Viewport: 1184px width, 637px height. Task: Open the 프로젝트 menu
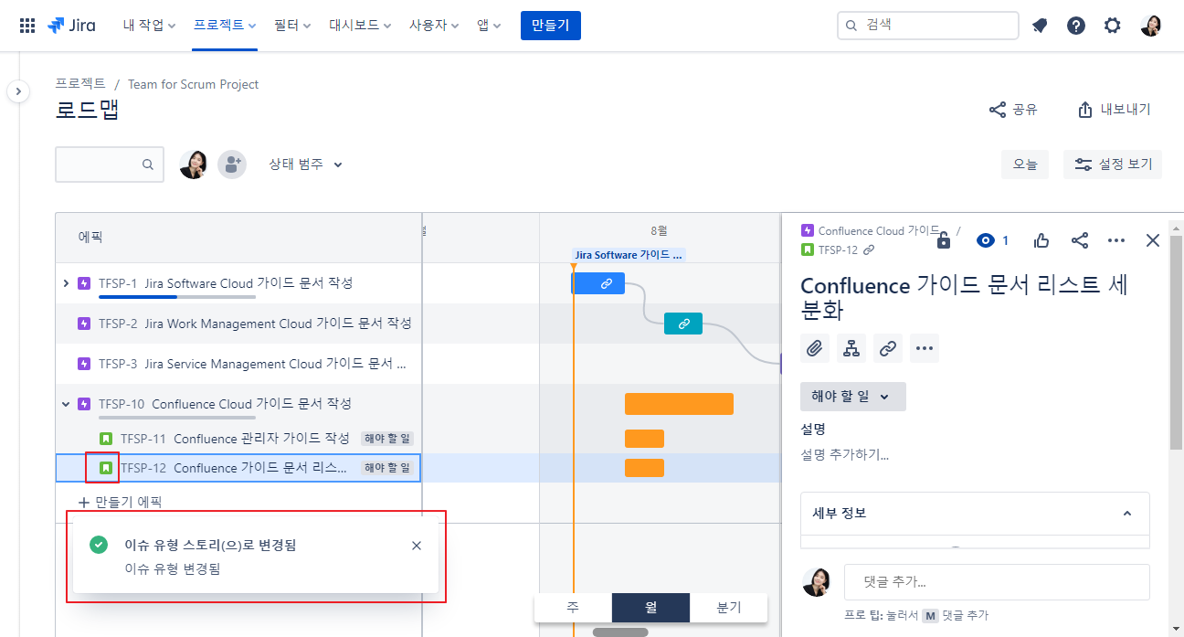tap(225, 26)
